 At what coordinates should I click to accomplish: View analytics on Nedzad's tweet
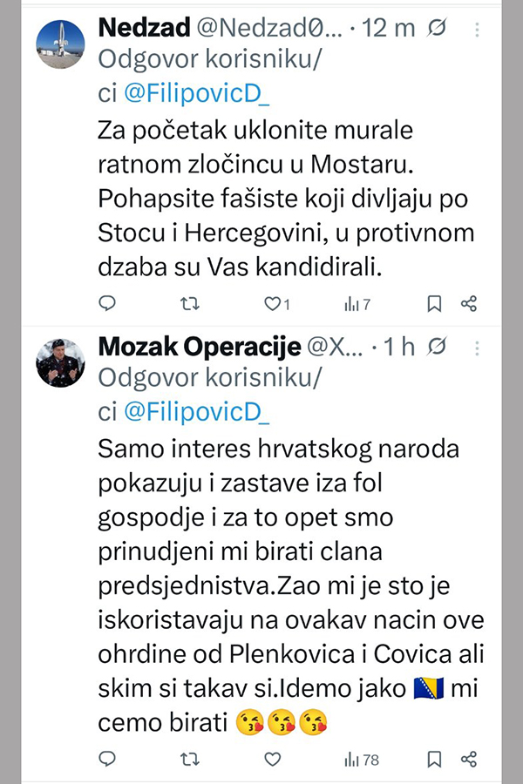pos(357,304)
